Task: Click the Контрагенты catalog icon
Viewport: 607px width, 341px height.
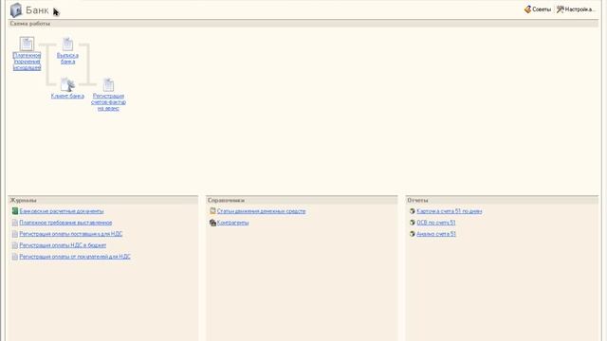Action: coord(212,223)
